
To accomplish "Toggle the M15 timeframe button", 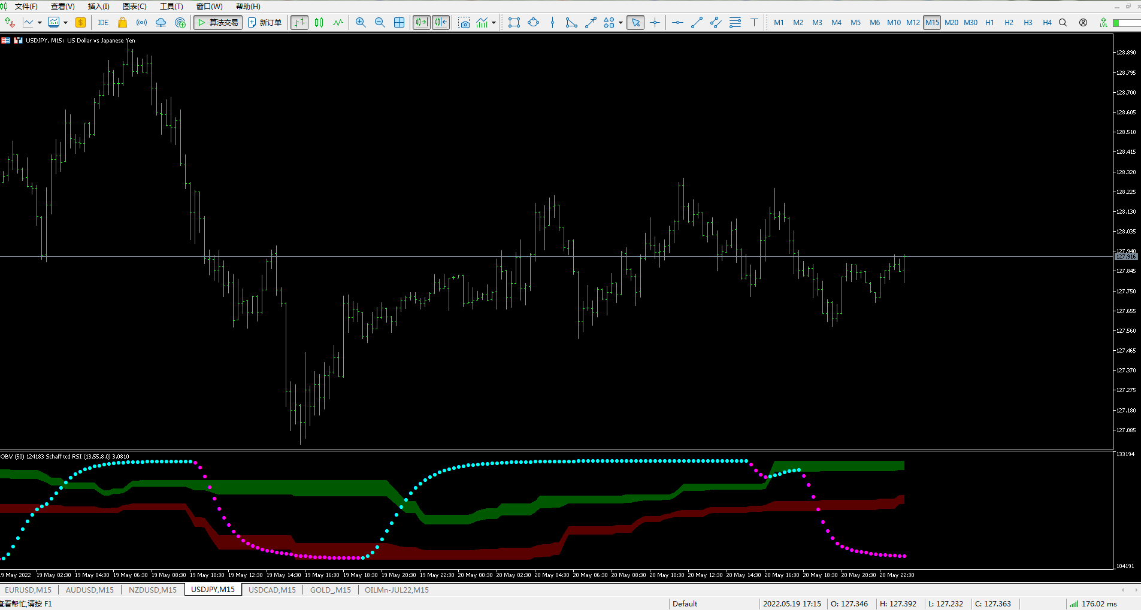I will [932, 23].
